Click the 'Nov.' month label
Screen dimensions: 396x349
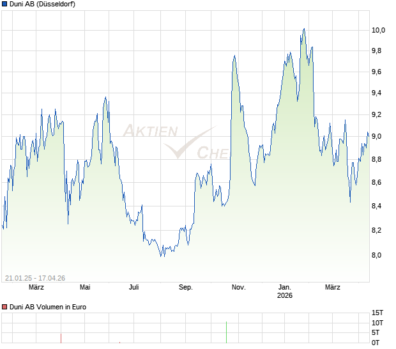[239, 287]
